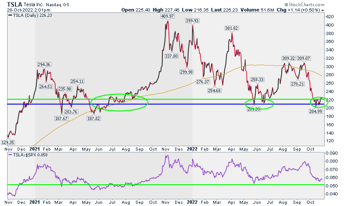Click the Nasdaq GS exchange label

[x=57, y=4]
